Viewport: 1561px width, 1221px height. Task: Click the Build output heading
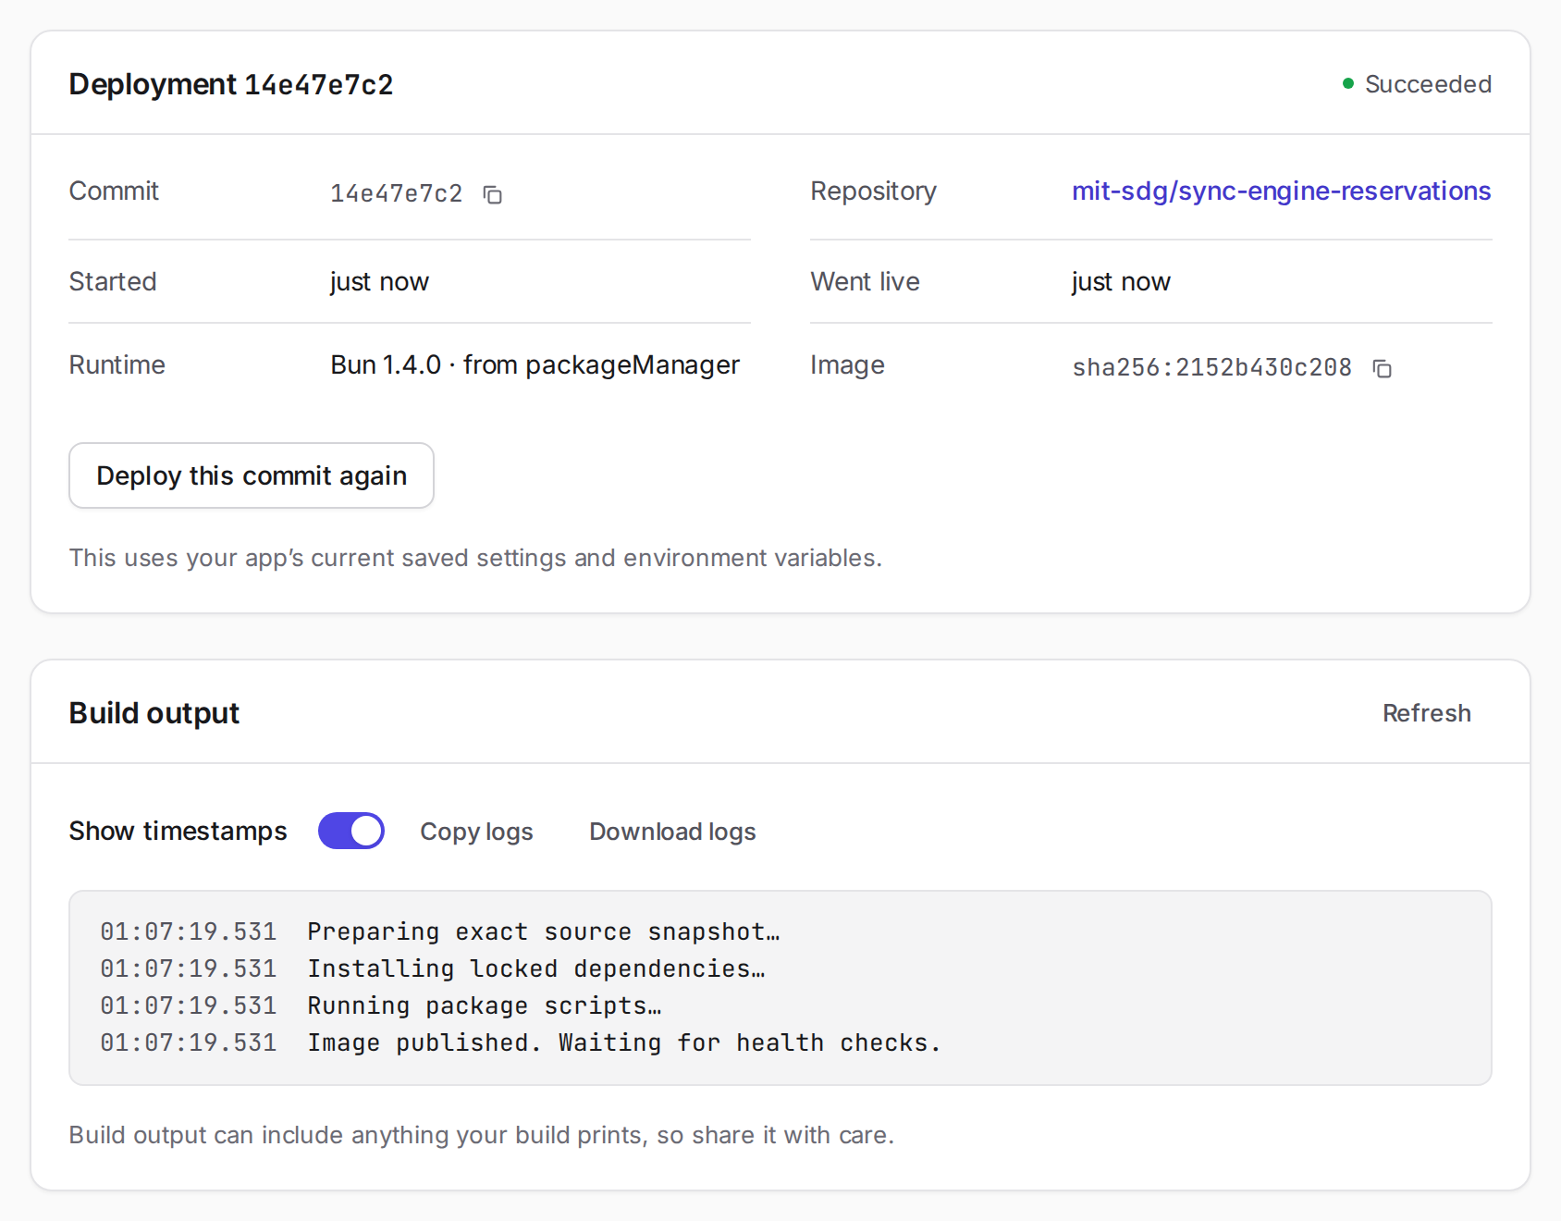pyautogui.click(x=154, y=713)
